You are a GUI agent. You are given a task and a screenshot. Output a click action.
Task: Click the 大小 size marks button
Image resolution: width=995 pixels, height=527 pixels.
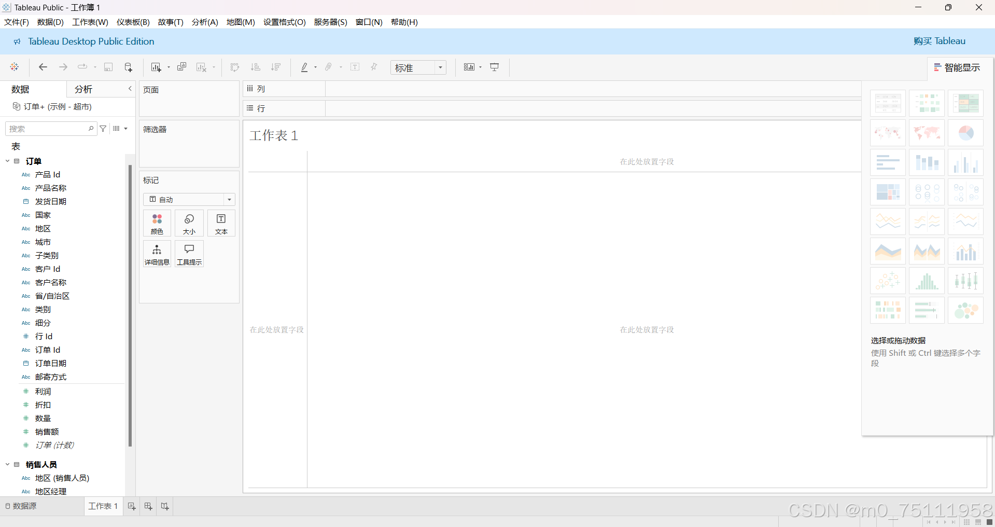pos(189,224)
